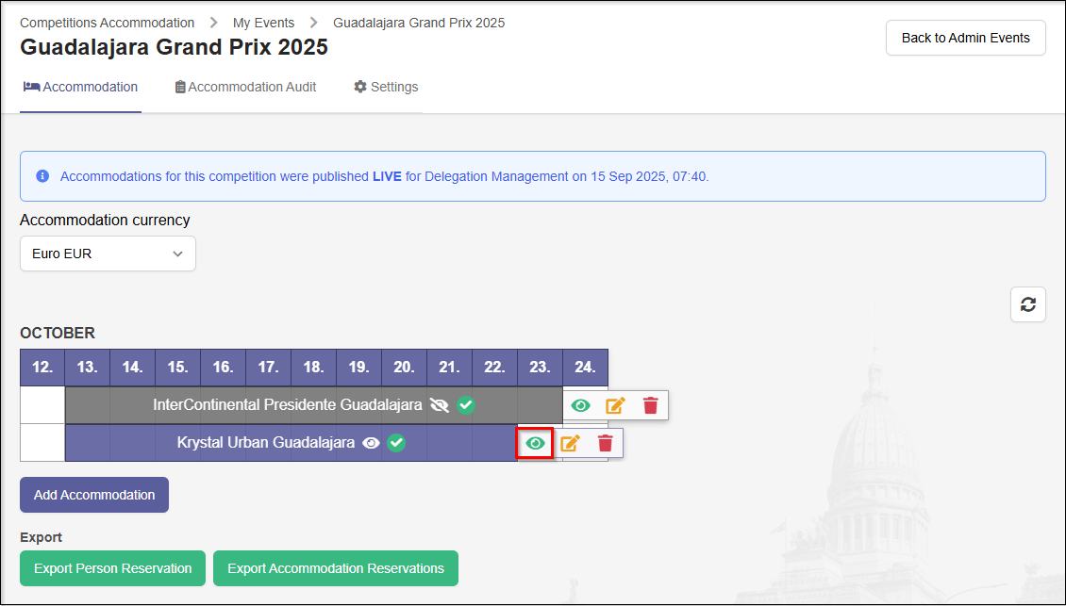This screenshot has height=606, width=1066.
Task: Delete the InterContinental Presidente Guadalajara accommodation
Action: [650, 405]
